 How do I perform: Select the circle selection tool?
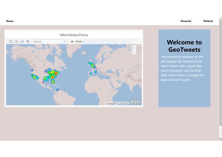coord(16,42)
